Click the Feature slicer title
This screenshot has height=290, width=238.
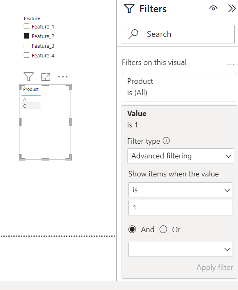[32, 18]
